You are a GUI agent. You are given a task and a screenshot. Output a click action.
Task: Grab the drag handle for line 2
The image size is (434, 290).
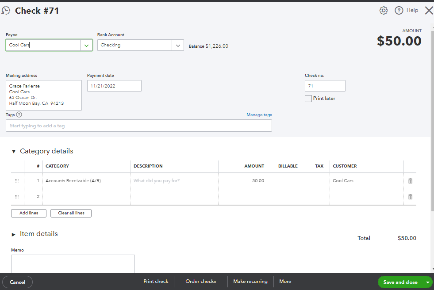(17, 197)
